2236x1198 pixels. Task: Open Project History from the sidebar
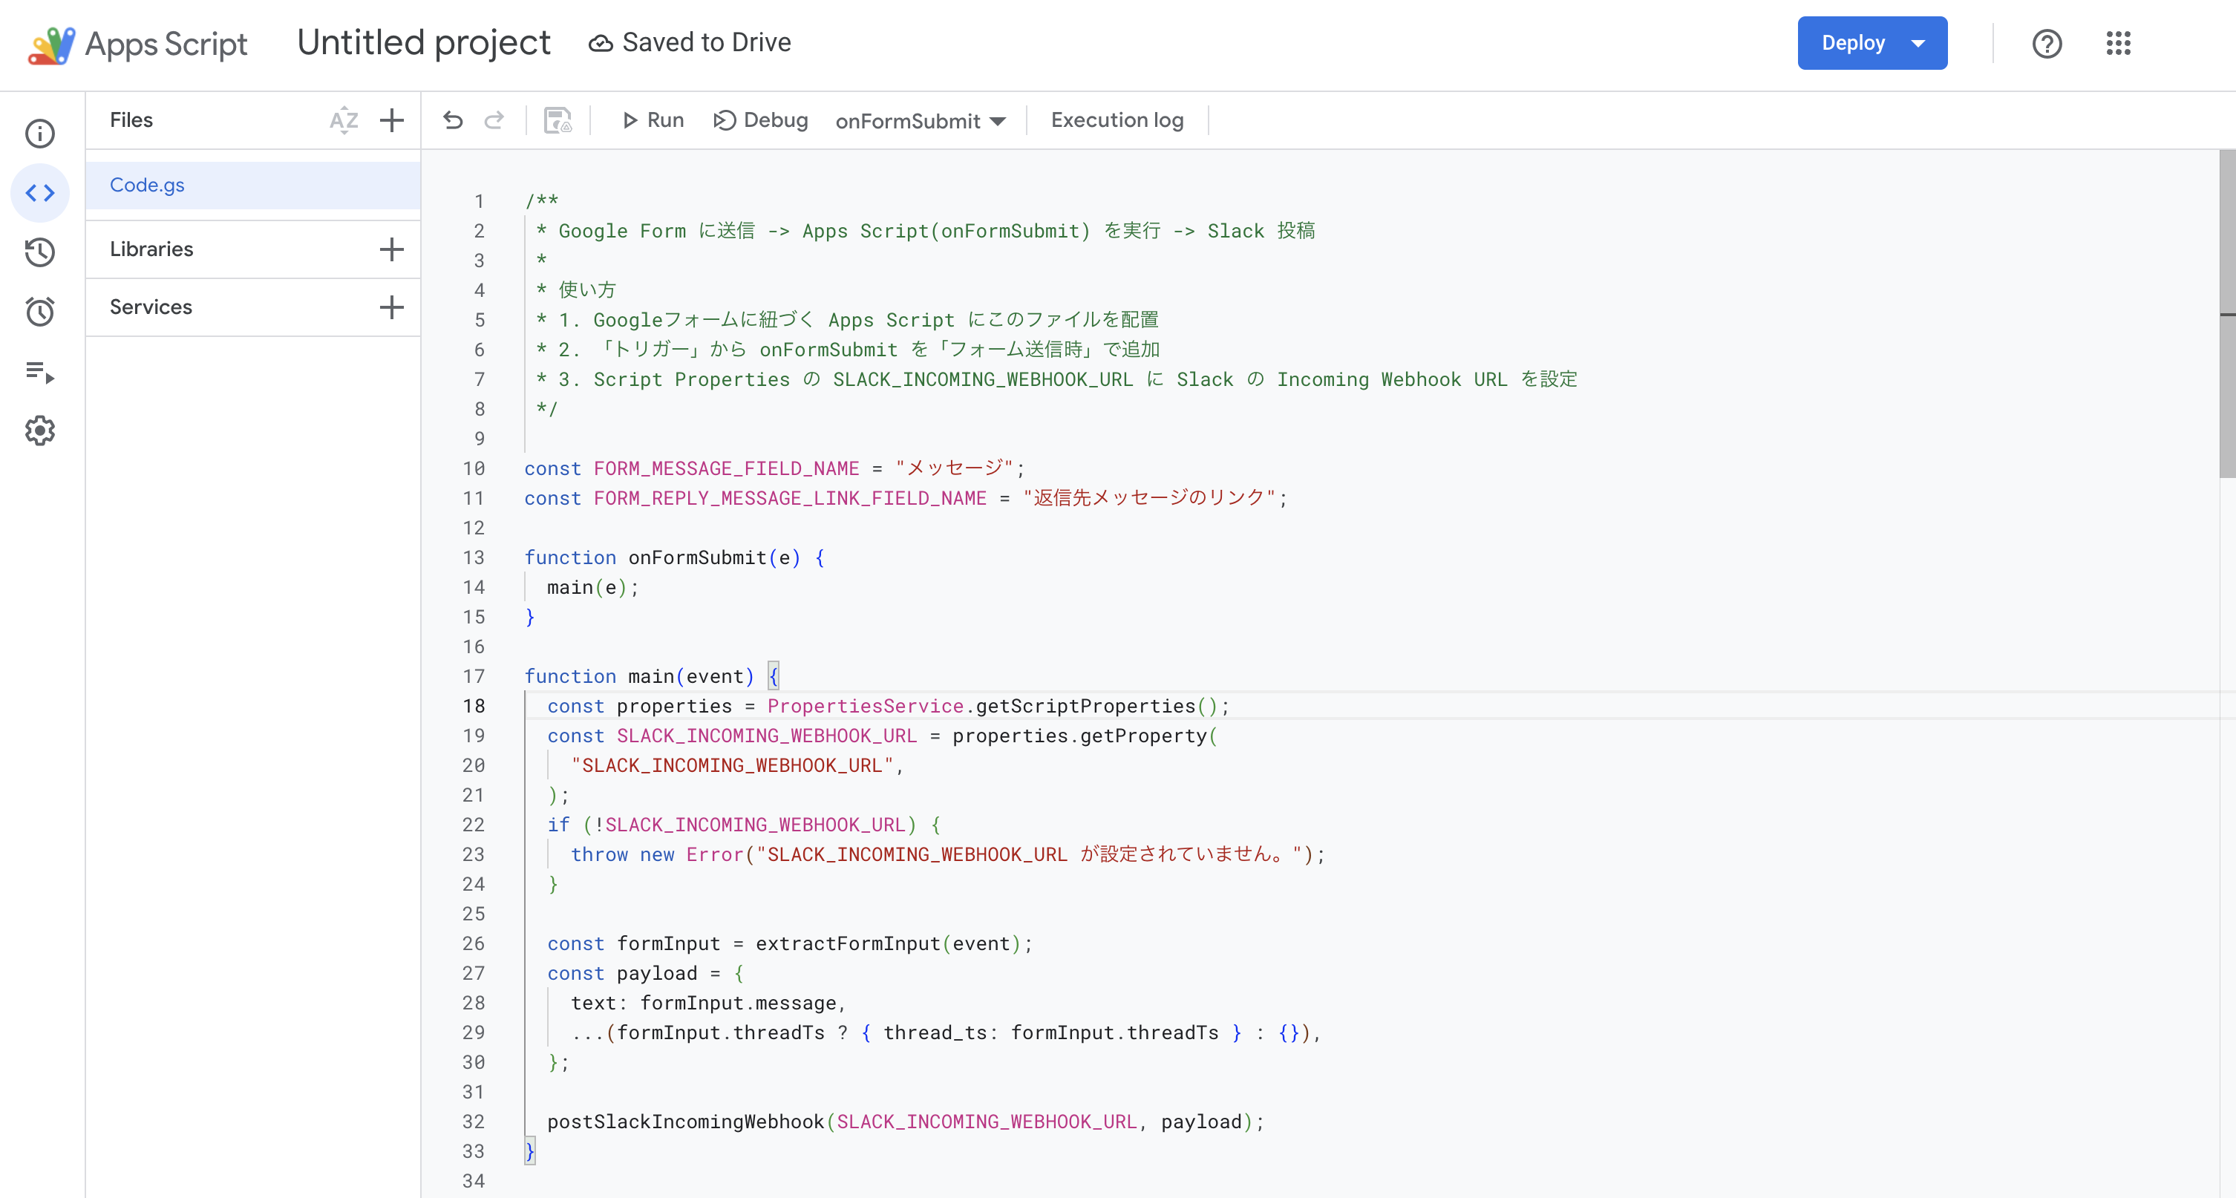[40, 252]
